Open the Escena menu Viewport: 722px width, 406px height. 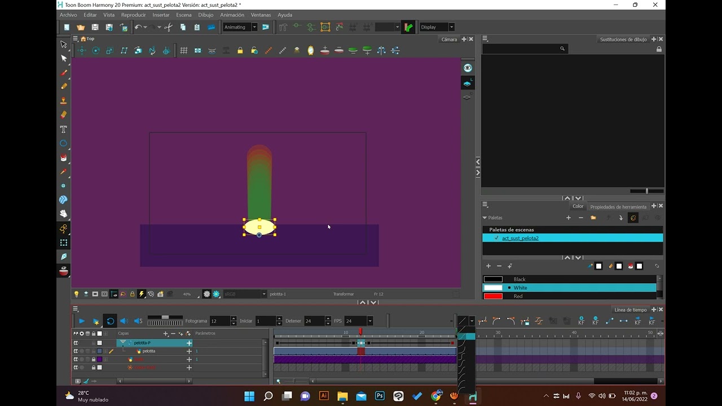(x=184, y=15)
